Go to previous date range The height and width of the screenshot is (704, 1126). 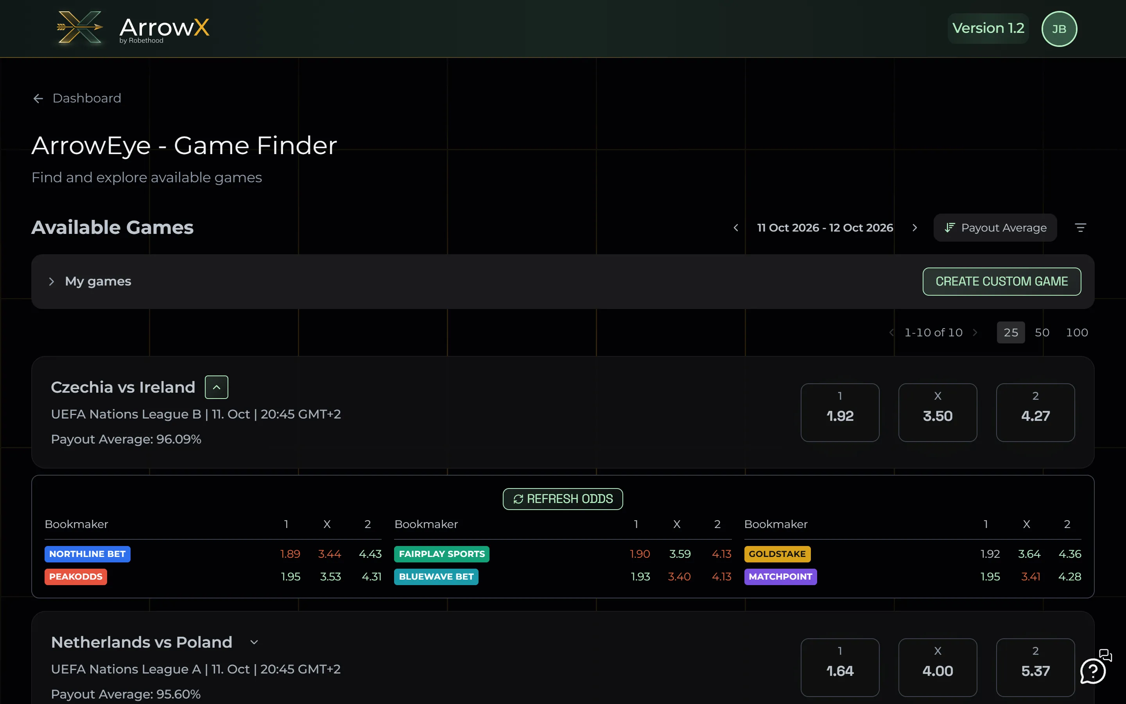(x=736, y=228)
